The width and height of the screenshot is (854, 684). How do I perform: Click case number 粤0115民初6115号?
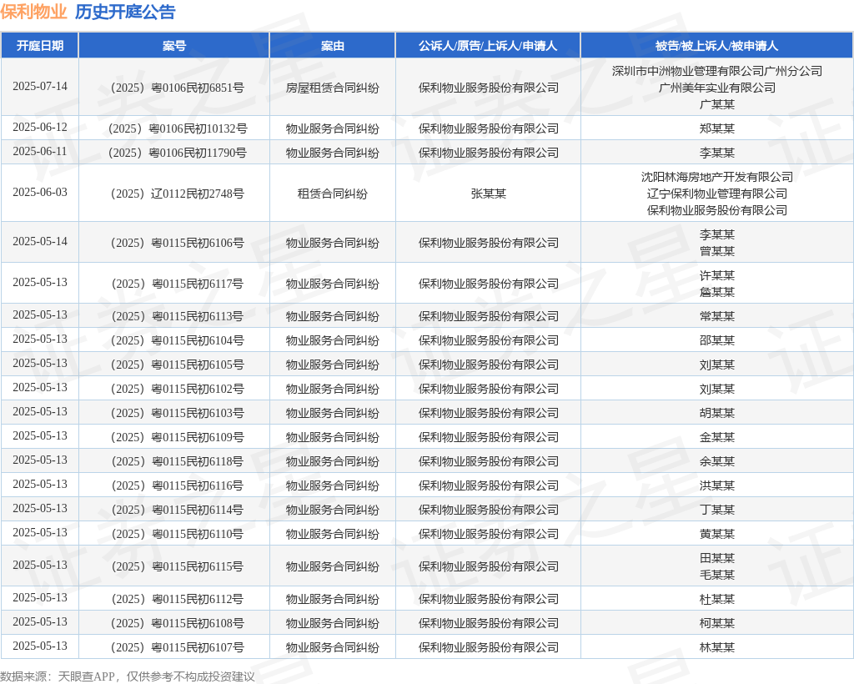[178, 566]
